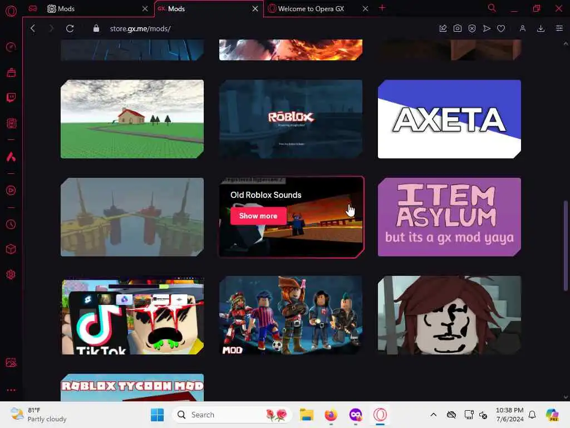Open downloads icon in toolbar
This screenshot has width=570, height=428.
[540, 28]
